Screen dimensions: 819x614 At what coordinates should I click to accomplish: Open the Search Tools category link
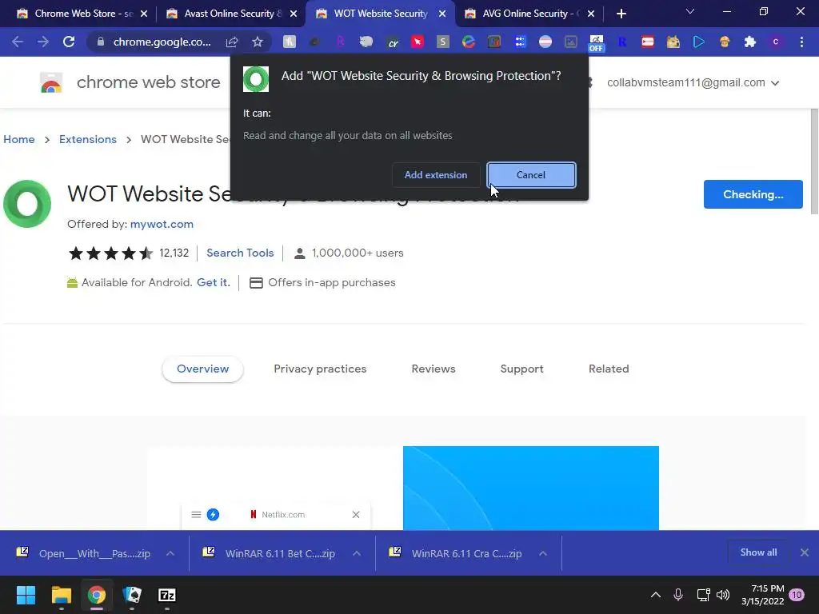coord(240,253)
